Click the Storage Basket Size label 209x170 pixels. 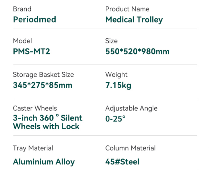43,75
